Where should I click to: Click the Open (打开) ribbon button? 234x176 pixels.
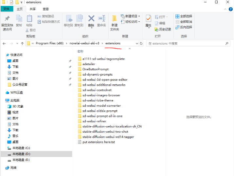click(x=161, y=17)
